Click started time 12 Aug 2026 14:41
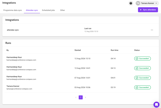The width and height of the screenshot is (161, 108). pyautogui.click(x=82, y=68)
